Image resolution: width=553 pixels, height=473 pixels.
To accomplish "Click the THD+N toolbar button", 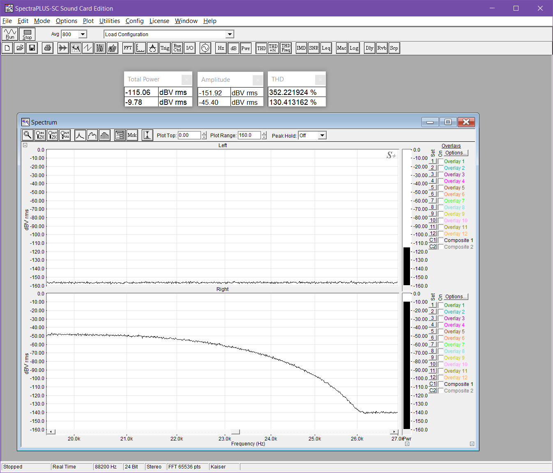I will click(x=273, y=48).
